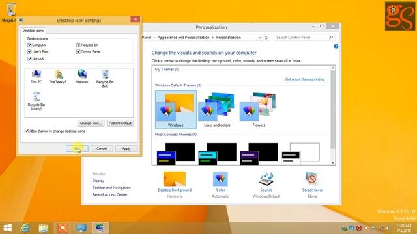The width and height of the screenshot is (417, 234).
Task: Select the Recycle Bin (full) icon
Action: pyautogui.click(x=105, y=78)
